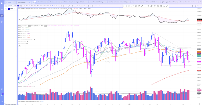Image resolution: width=202 pixels, height=105 pixels.
Task: Click Relative Measured Volatility (RMV) label
Action: pos(29,101)
